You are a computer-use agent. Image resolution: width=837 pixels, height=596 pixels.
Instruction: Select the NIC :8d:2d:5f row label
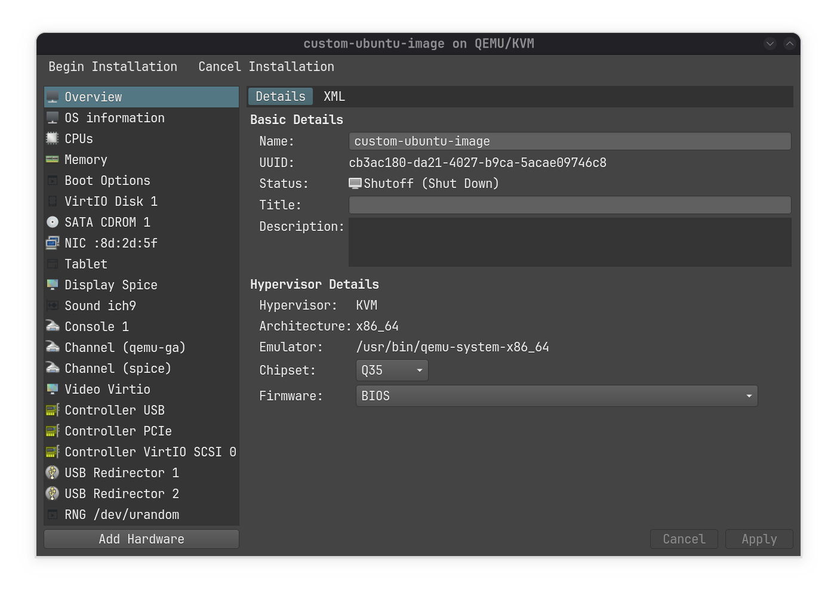111,243
